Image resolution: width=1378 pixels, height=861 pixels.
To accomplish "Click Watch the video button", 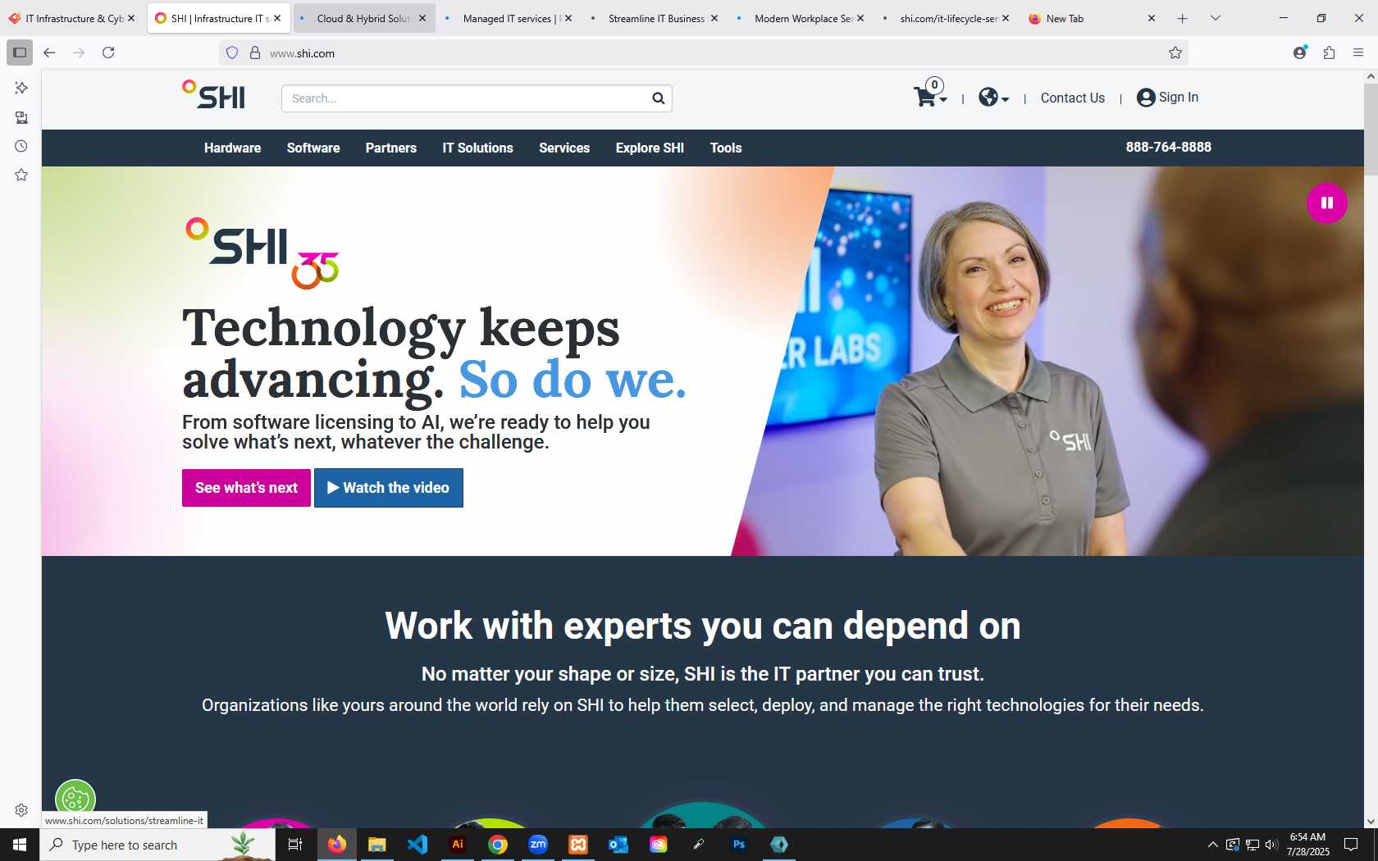I will coord(389,488).
